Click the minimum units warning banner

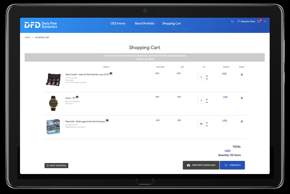pyautogui.click(x=145, y=57)
